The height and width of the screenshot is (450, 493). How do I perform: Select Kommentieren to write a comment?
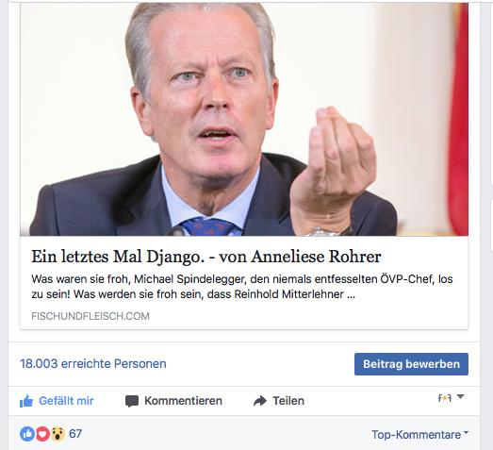click(183, 401)
